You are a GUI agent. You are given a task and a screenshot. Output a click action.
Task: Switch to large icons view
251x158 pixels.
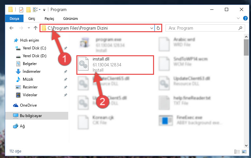pyautogui.click(x=244, y=151)
